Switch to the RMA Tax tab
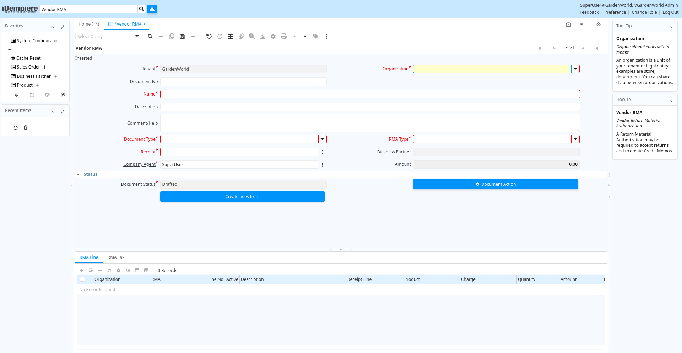This screenshot has height=353, width=682. pos(116,257)
